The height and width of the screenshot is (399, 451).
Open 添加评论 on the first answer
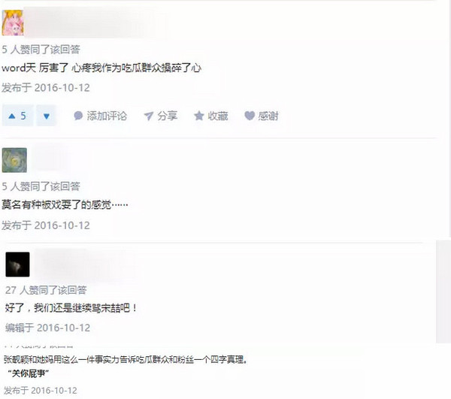coord(100,116)
